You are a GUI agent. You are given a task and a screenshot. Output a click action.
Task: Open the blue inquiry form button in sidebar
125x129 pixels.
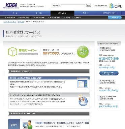pyautogui.click(x=109, y=73)
